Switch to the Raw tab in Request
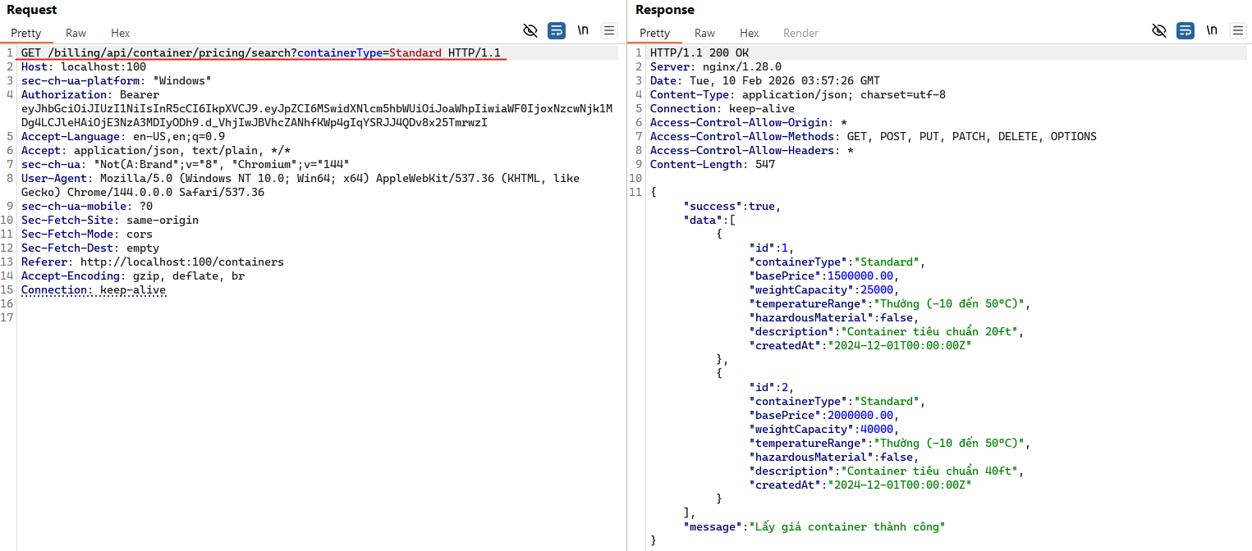This screenshot has width=1252, height=551. [x=76, y=33]
